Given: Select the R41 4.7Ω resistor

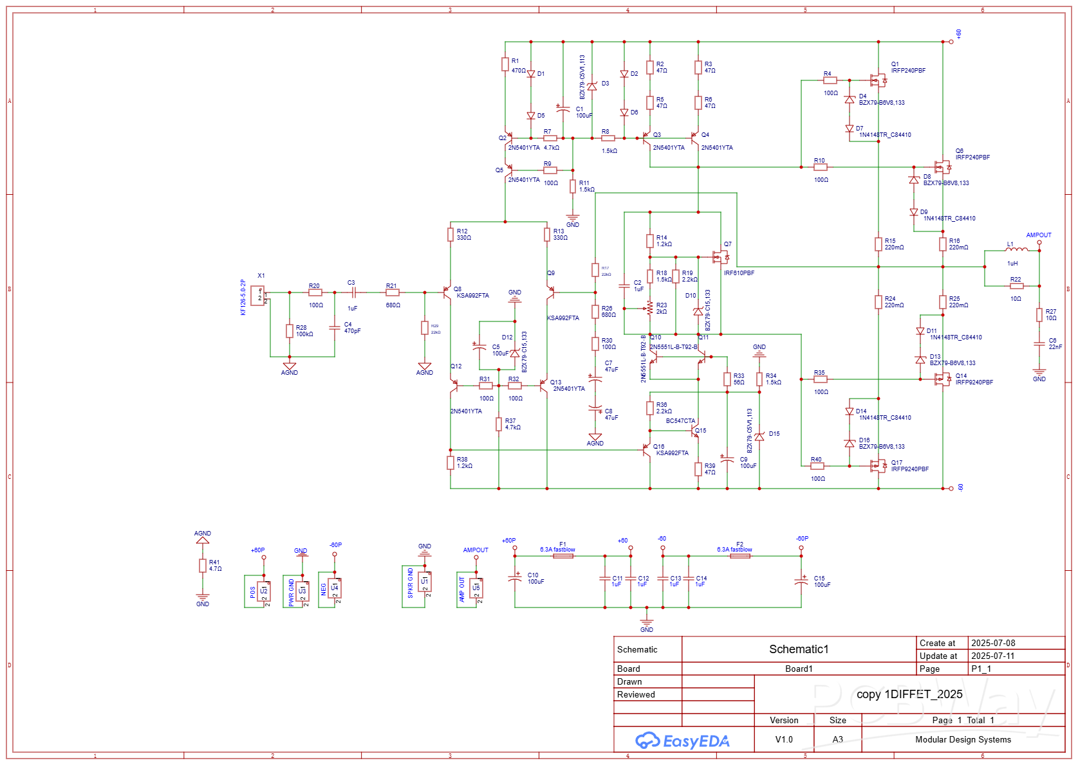Looking at the screenshot, I should tap(203, 566).
